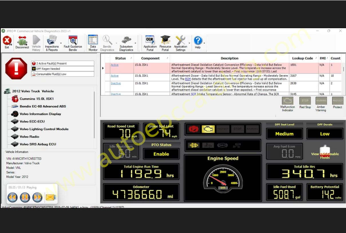Click the yellow DPF regen indicator icon

[x=194, y=145]
